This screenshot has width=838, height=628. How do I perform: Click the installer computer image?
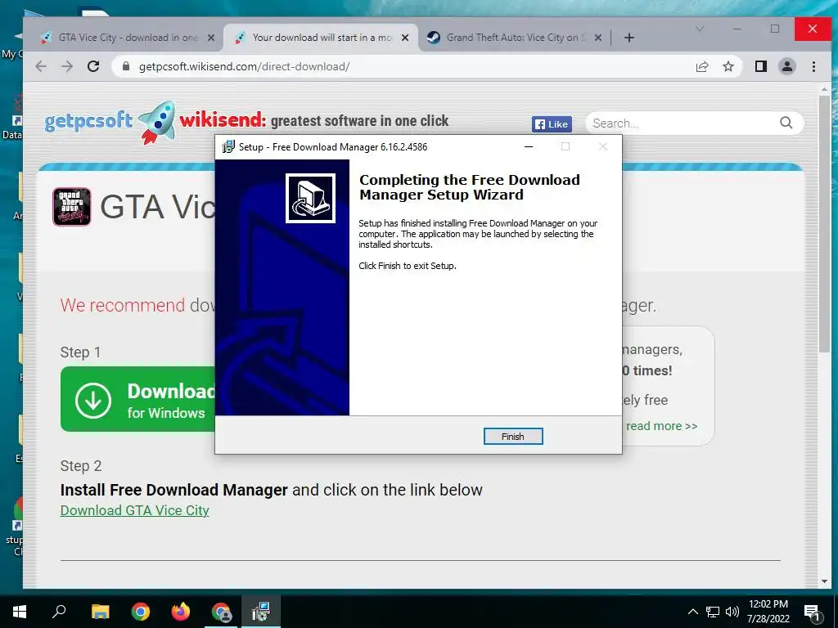click(310, 198)
